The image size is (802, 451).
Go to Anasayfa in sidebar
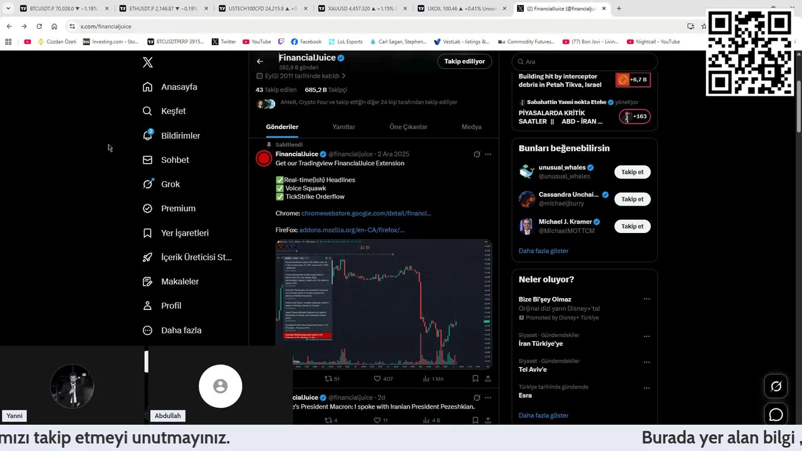[x=170, y=87]
